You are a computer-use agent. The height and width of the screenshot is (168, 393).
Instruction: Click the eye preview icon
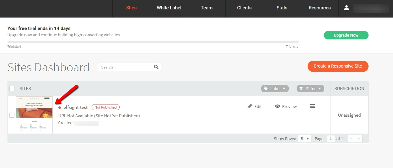click(277, 106)
